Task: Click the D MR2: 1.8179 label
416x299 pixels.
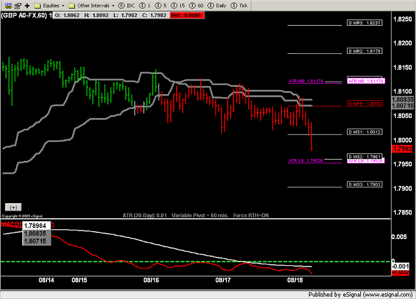Action: [x=365, y=51]
